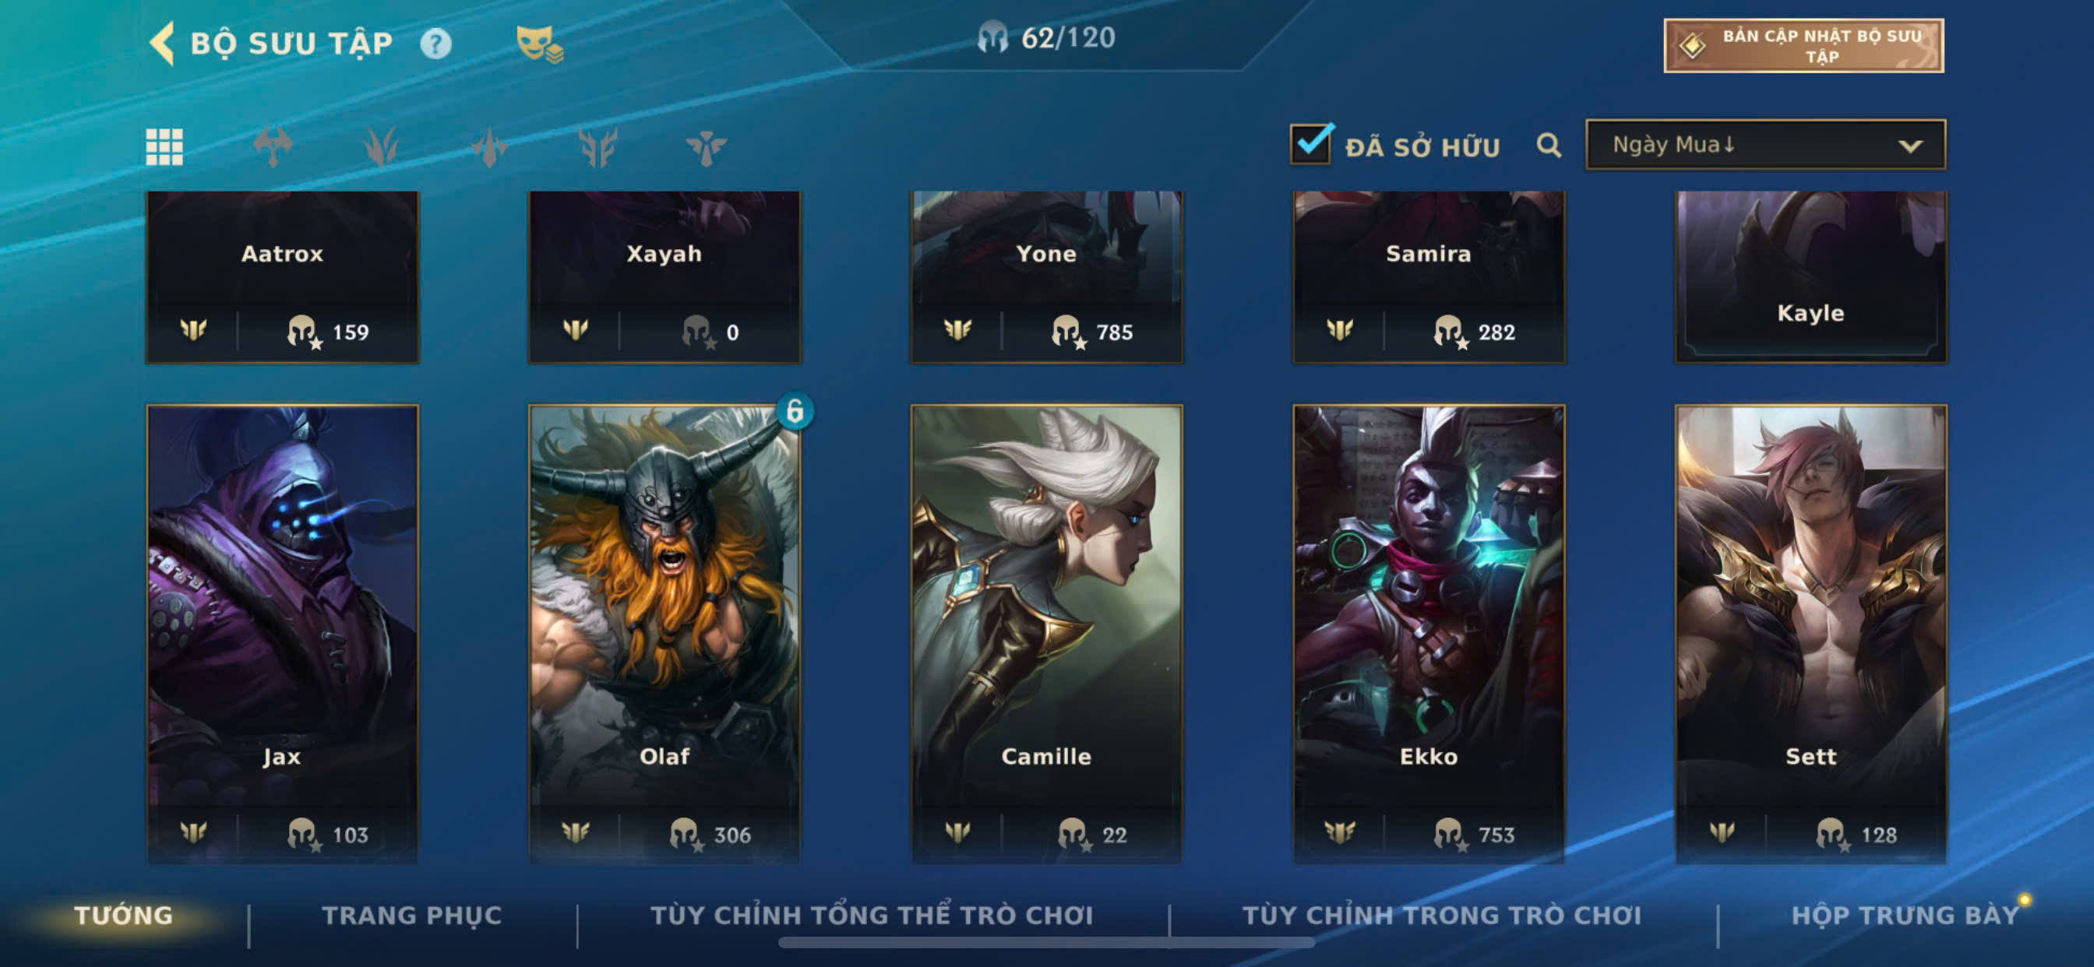Open the HỘP TRƯNG BÀY tab
Viewport: 2094px width, 967px height.
[1905, 916]
